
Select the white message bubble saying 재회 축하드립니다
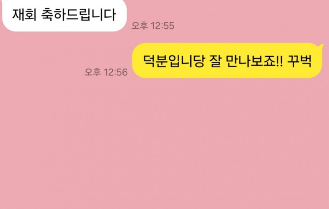point(64,15)
